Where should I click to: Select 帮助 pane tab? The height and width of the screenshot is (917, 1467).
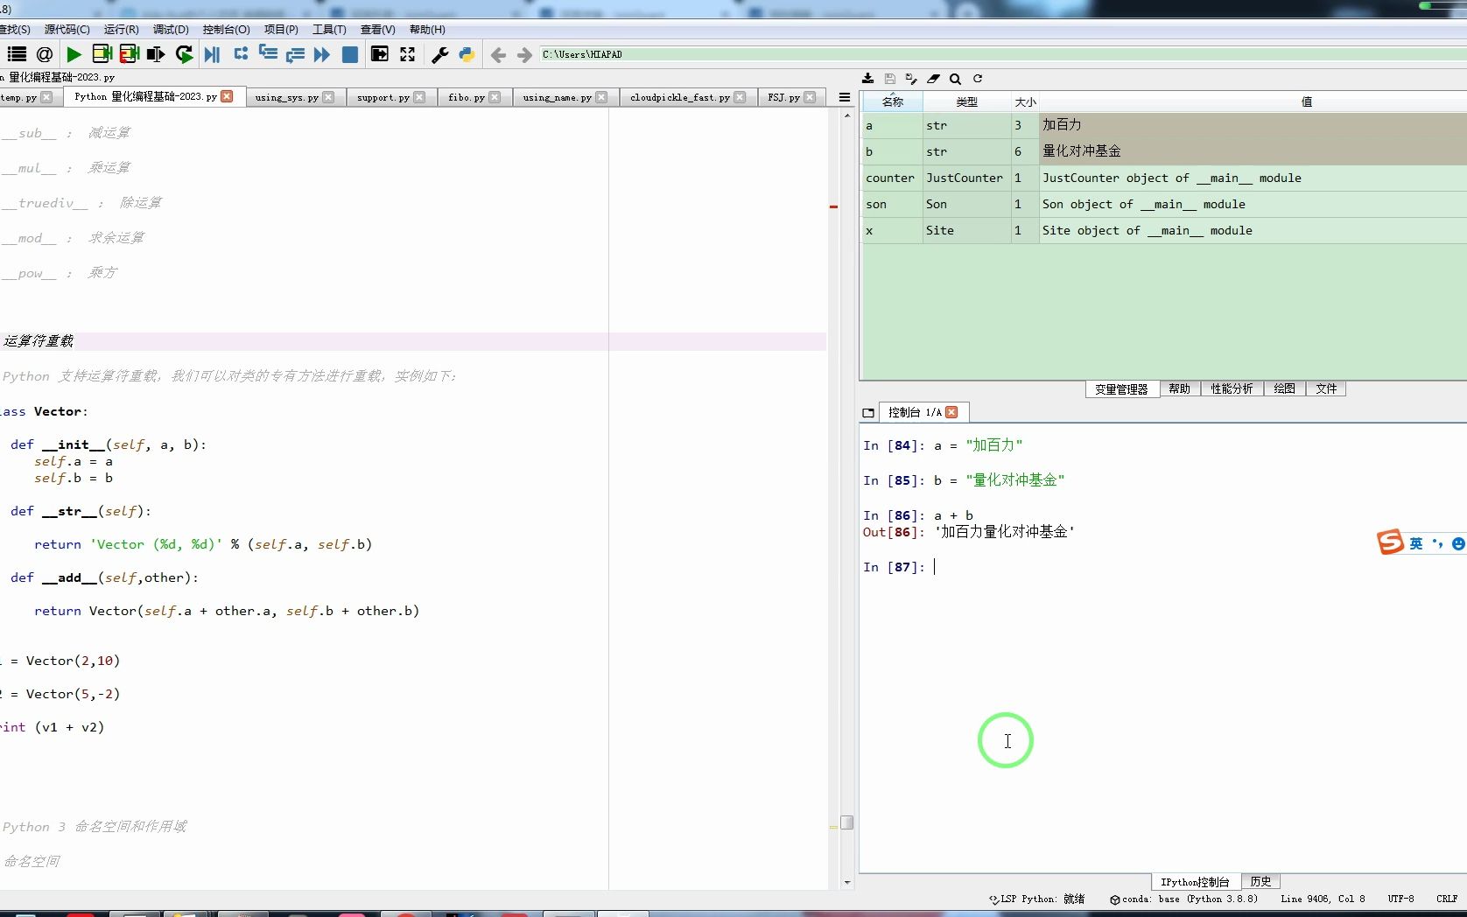pyautogui.click(x=1180, y=389)
